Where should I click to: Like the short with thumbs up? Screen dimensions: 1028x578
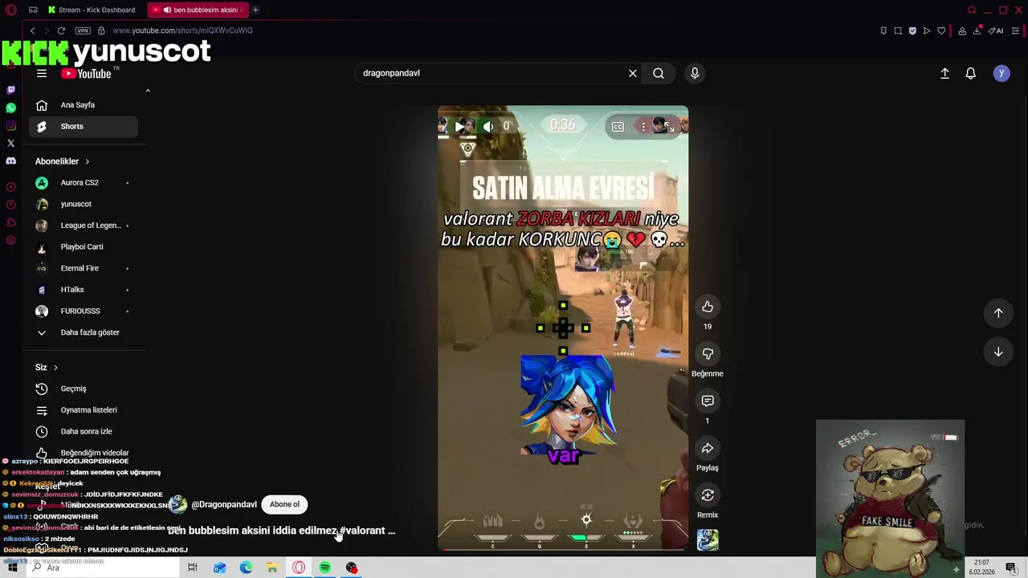click(708, 307)
